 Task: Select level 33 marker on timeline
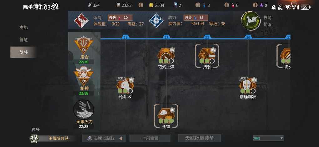pos(207,37)
